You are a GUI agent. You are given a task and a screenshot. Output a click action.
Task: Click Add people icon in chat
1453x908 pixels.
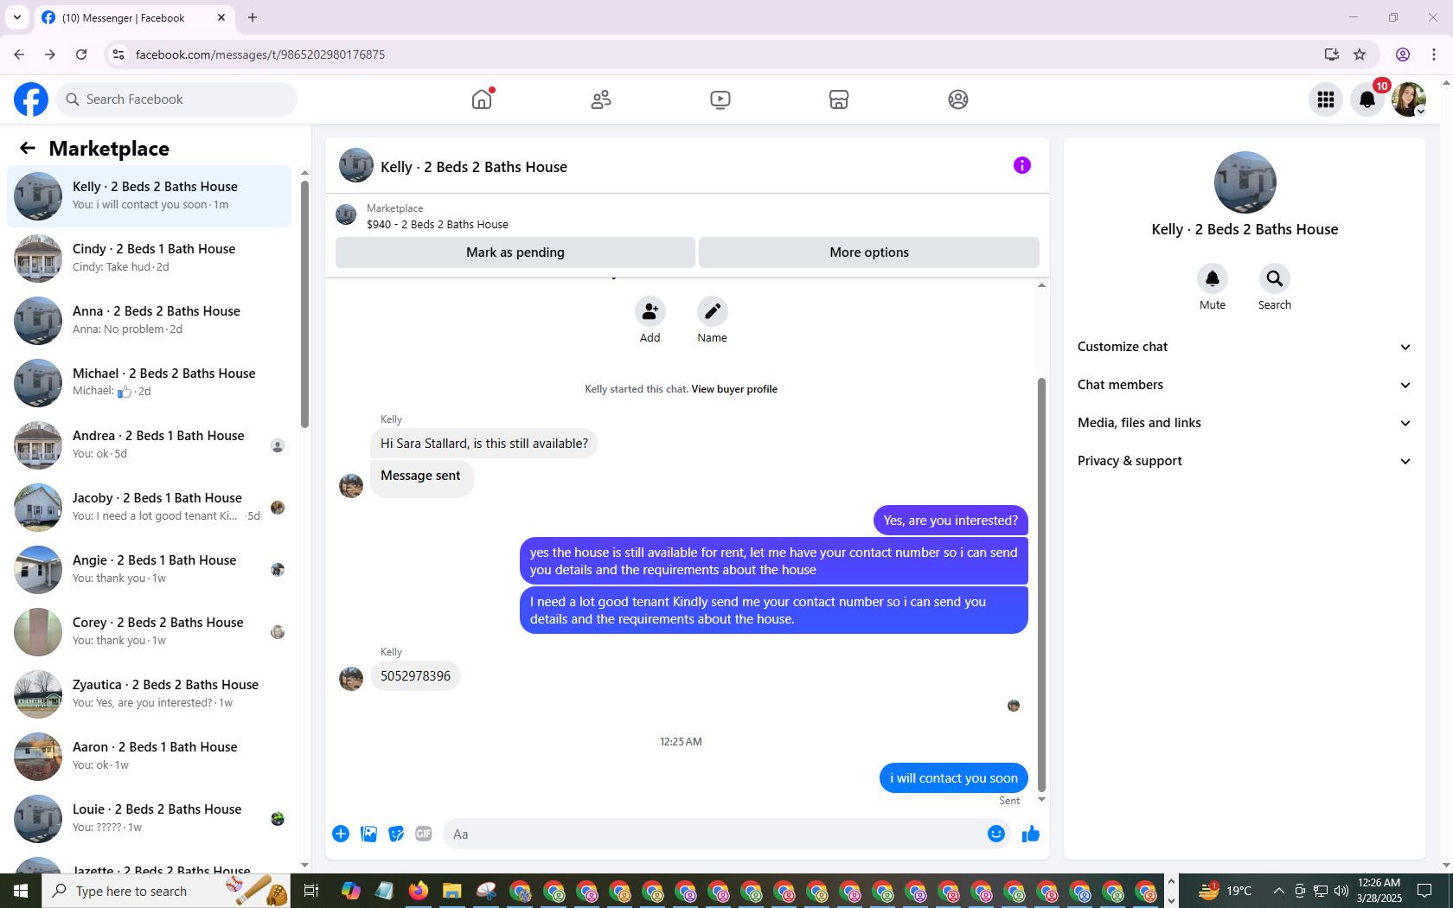click(650, 311)
